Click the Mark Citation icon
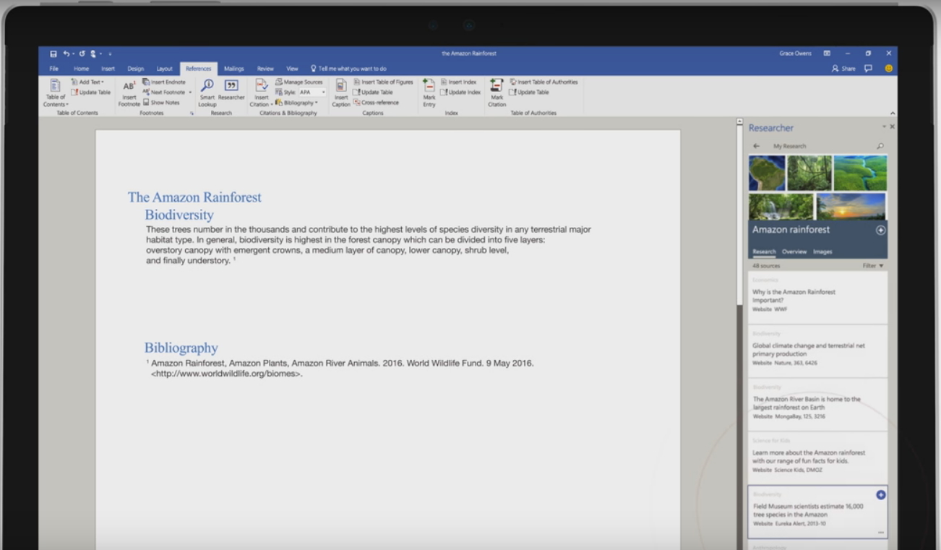 (497, 87)
